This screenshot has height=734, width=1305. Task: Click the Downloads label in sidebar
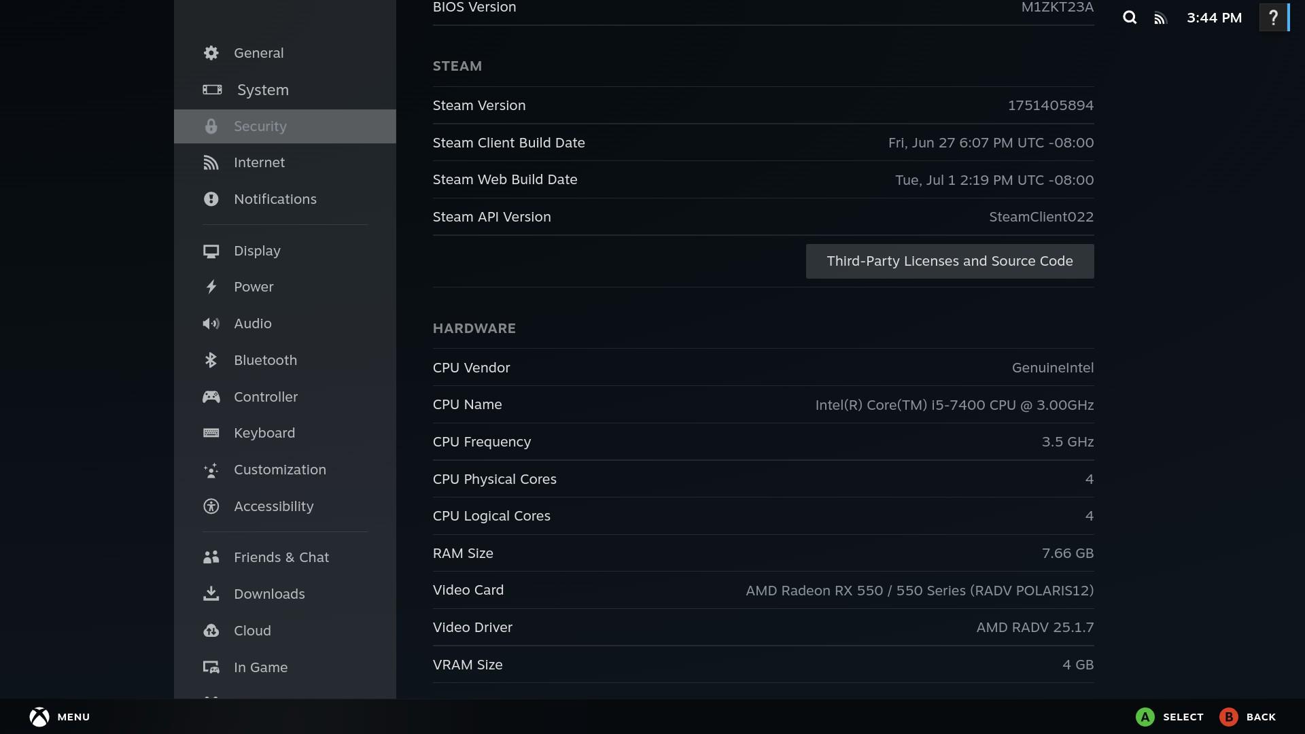coord(269,594)
